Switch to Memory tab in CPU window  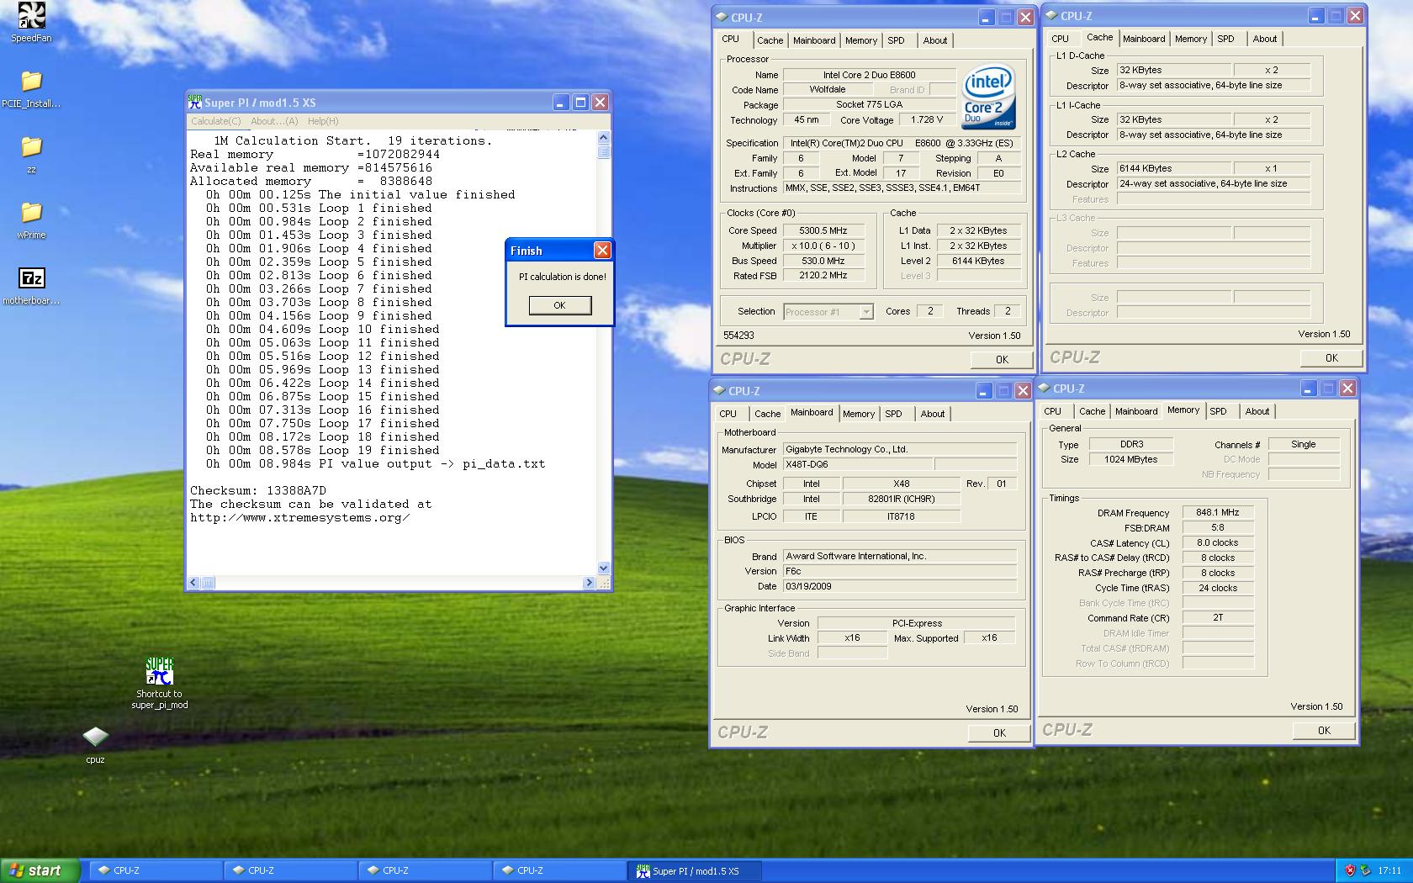pyautogui.click(x=861, y=40)
